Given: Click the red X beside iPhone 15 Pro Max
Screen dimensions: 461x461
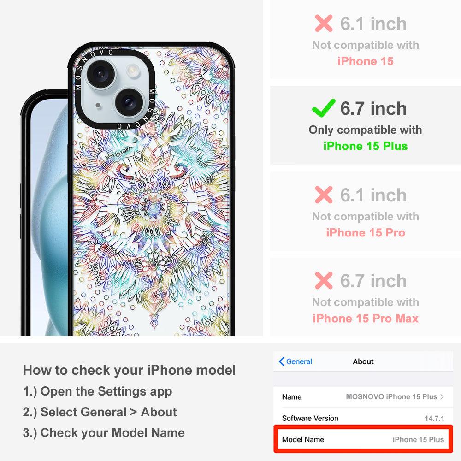Looking at the screenshot, I should coord(324,280).
